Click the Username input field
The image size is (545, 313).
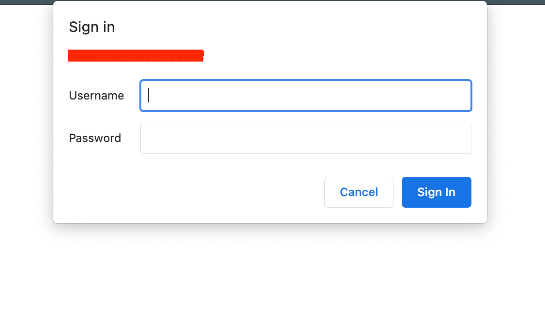point(305,96)
